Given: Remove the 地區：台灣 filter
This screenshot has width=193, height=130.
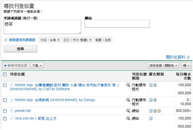Looking at the screenshot, I should click(x=58, y=40).
